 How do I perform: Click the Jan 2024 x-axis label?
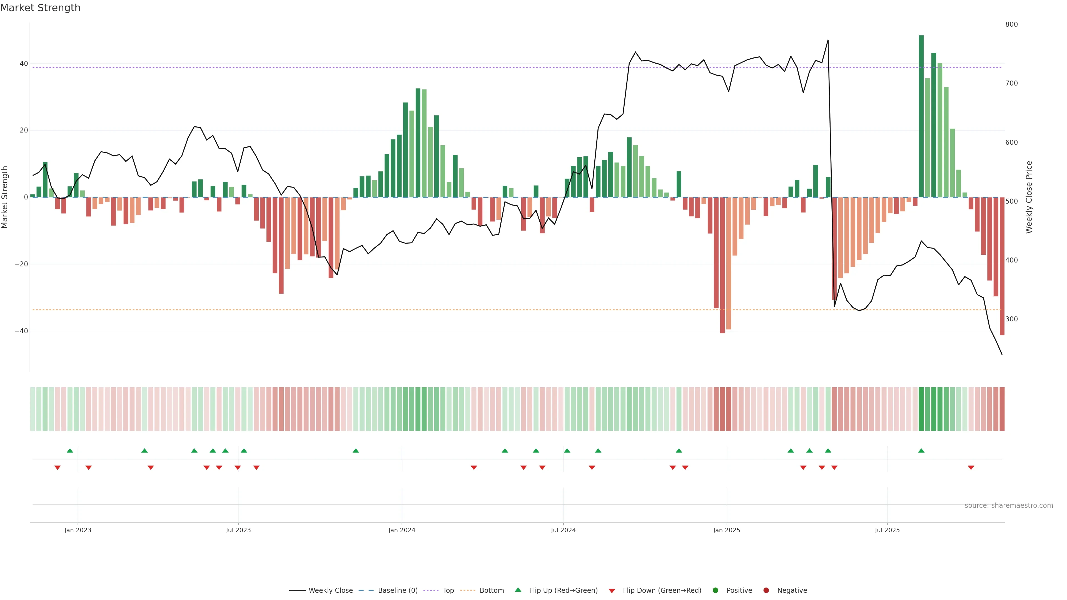(x=401, y=530)
